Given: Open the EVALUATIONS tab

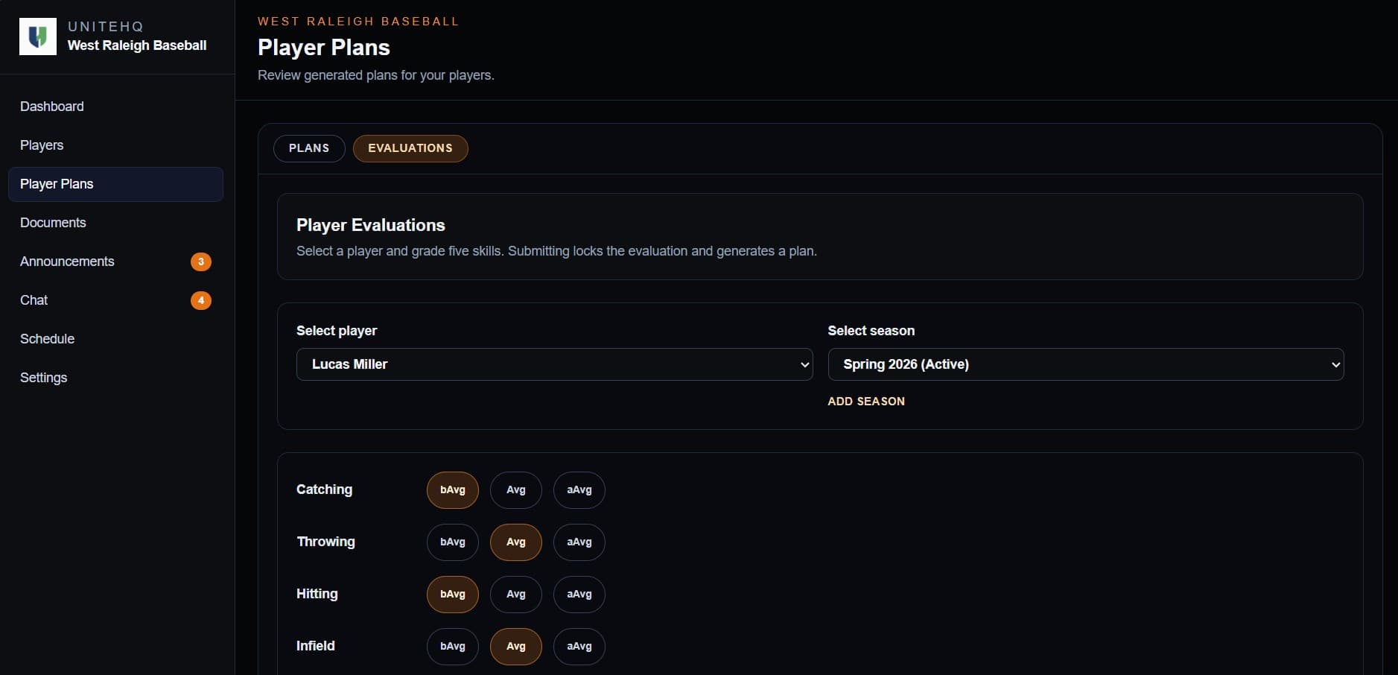Looking at the screenshot, I should pyautogui.click(x=410, y=148).
